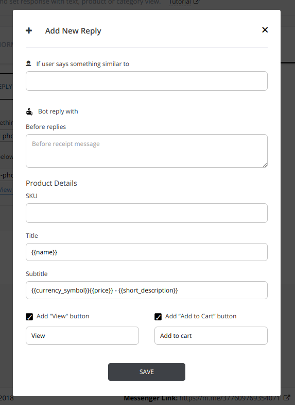
Task: Select the SKU input field
Action: pyautogui.click(x=147, y=213)
